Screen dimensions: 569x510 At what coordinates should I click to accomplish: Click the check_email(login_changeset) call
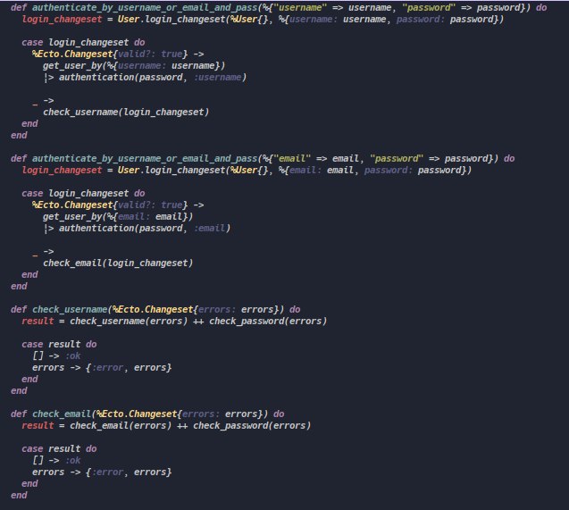click(118, 263)
